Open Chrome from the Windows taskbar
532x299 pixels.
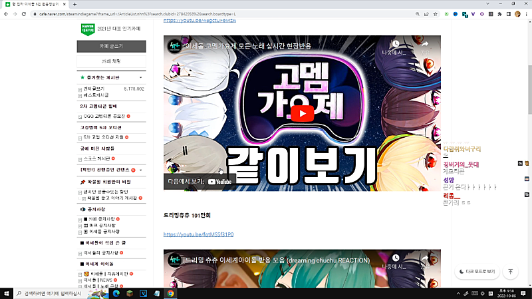click(170, 293)
